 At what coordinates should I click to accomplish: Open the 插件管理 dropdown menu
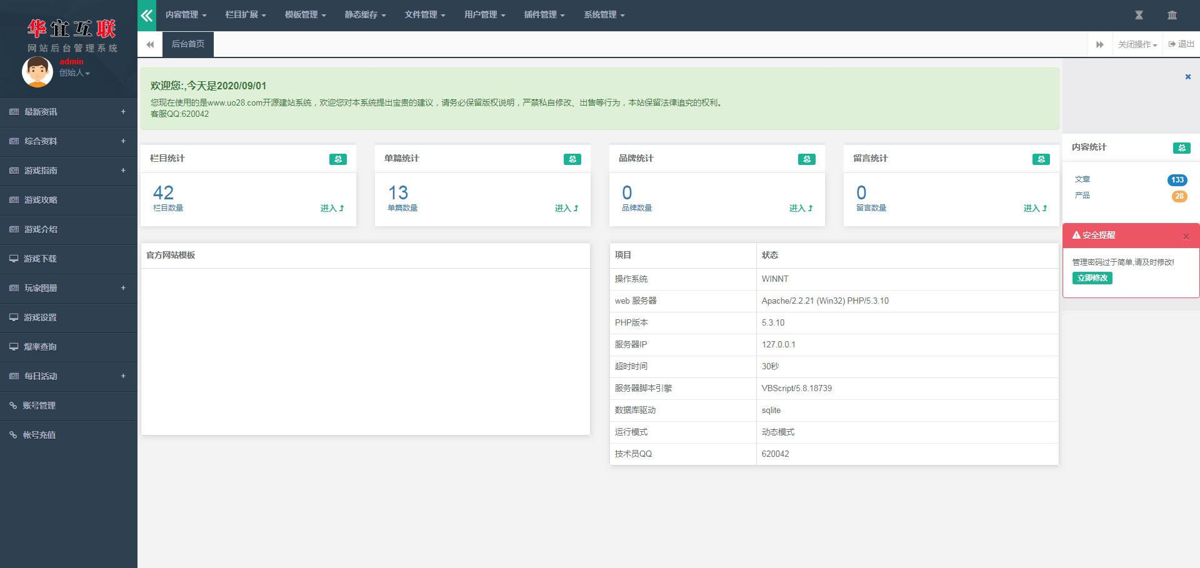(x=544, y=15)
